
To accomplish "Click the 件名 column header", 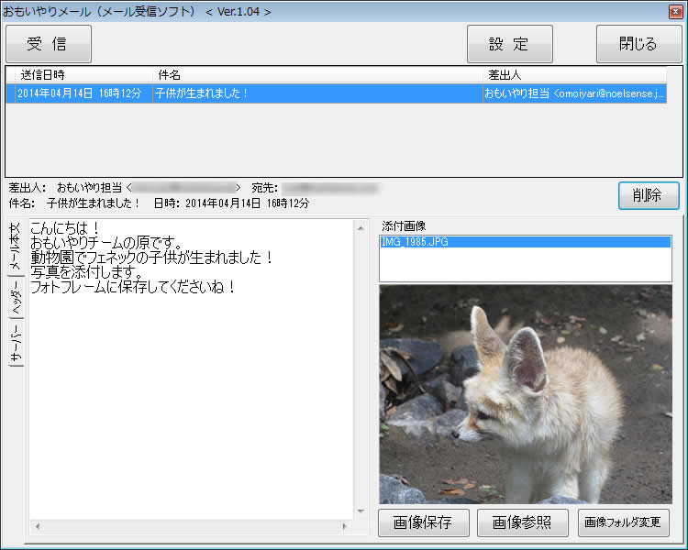I will pyautogui.click(x=318, y=74).
